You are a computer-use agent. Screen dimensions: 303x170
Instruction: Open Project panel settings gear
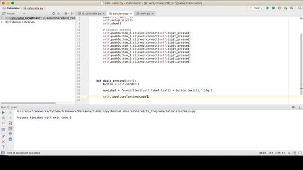pyautogui.click(x=66, y=14)
